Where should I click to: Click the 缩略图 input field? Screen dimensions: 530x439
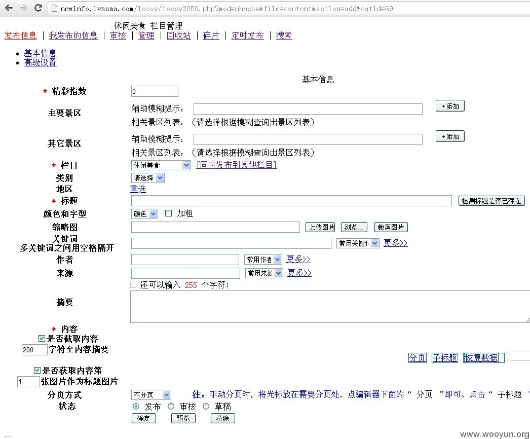pyautogui.click(x=215, y=227)
